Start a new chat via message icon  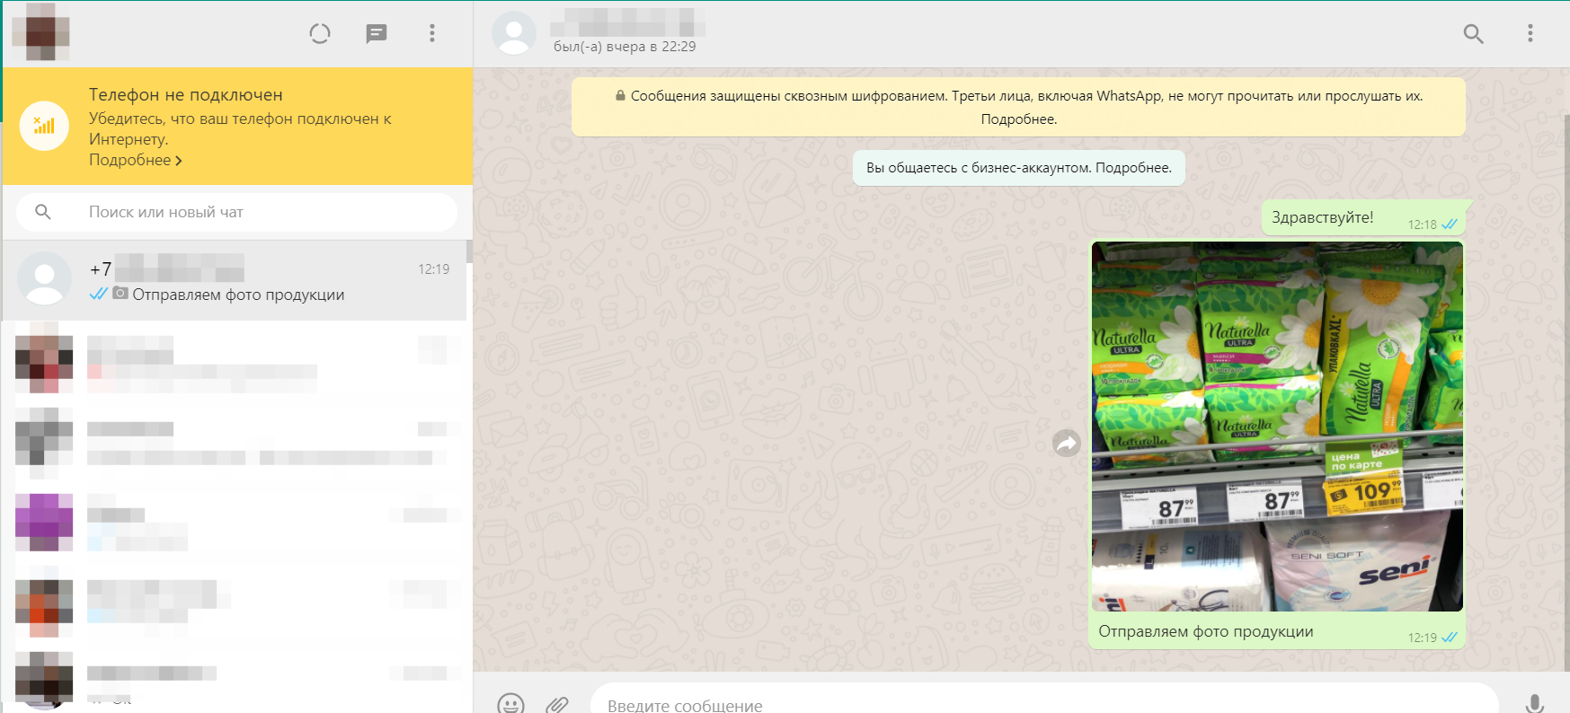(377, 34)
